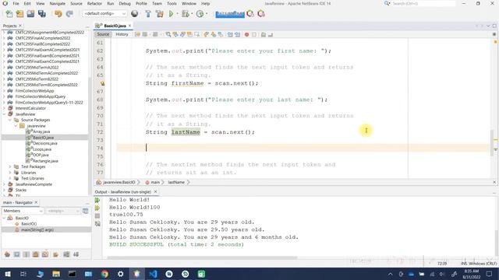
Task: Open the Refactor menu
Action: point(94,3)
